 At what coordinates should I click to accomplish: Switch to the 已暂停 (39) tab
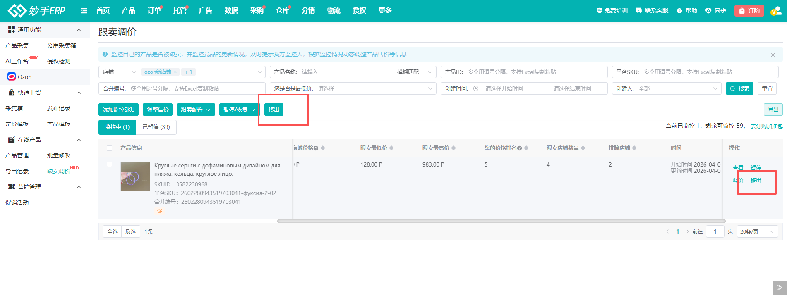pos(156,127)
